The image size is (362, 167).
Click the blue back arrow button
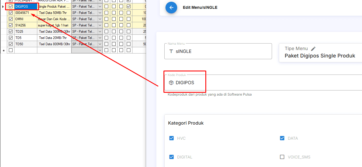(171, 8)
